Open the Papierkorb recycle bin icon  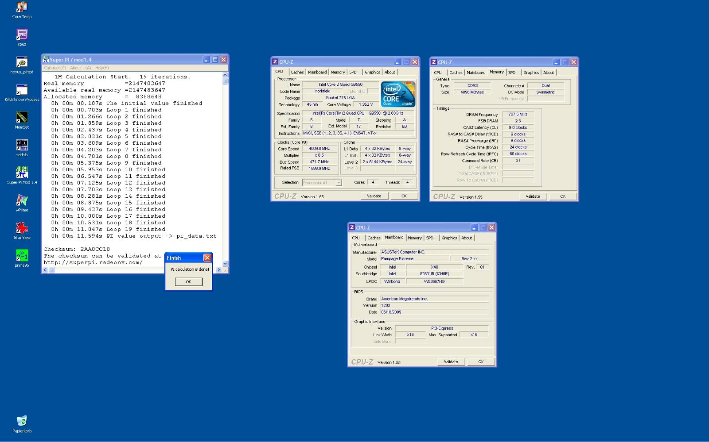coord(22,424)
